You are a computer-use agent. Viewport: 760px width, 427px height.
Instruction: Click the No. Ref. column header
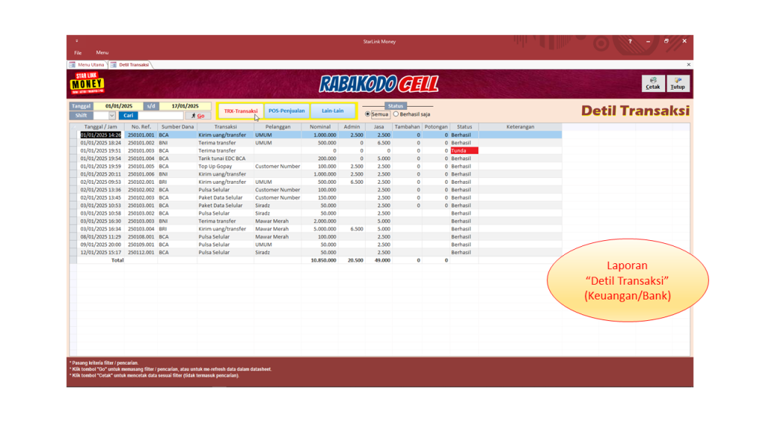pos(141,127)
